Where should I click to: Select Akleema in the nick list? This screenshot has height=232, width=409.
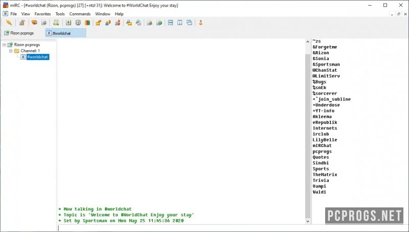[322, 117]
